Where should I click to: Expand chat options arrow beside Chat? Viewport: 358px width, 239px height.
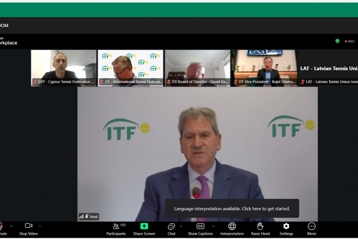181,226
